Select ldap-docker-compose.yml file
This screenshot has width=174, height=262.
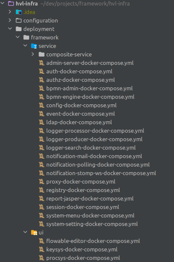tap(79, 123)
